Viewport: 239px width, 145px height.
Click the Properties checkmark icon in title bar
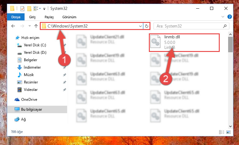pyautogui.click(x=22, y=8)
